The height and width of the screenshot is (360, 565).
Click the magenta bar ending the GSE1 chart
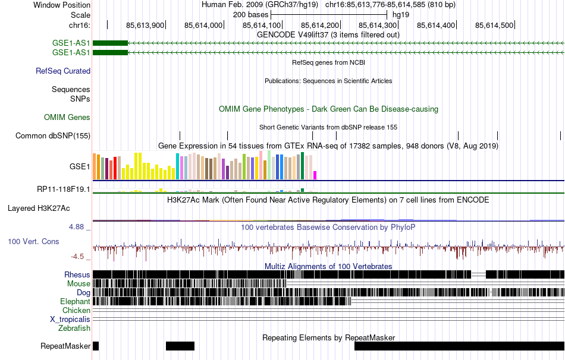(x=315, y=175)
